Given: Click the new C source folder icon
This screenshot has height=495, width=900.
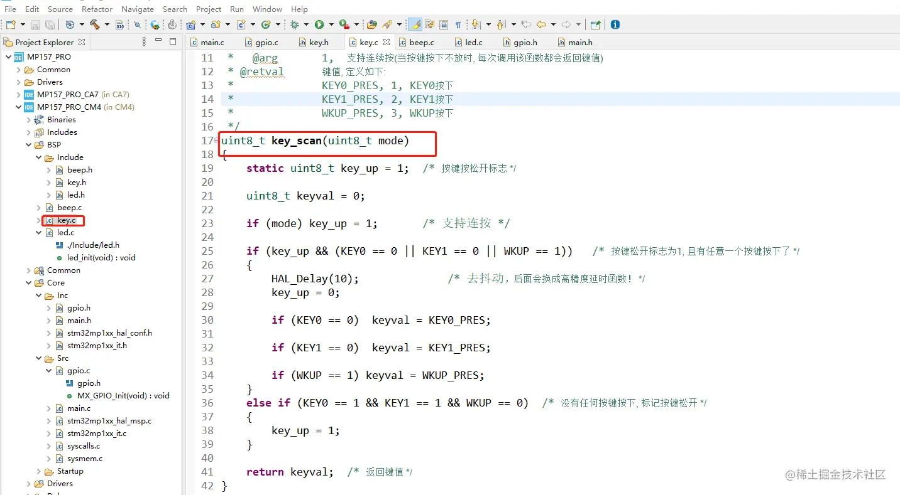Looking at the screenshot, I should pyautogui.click(x=216, y=24).
